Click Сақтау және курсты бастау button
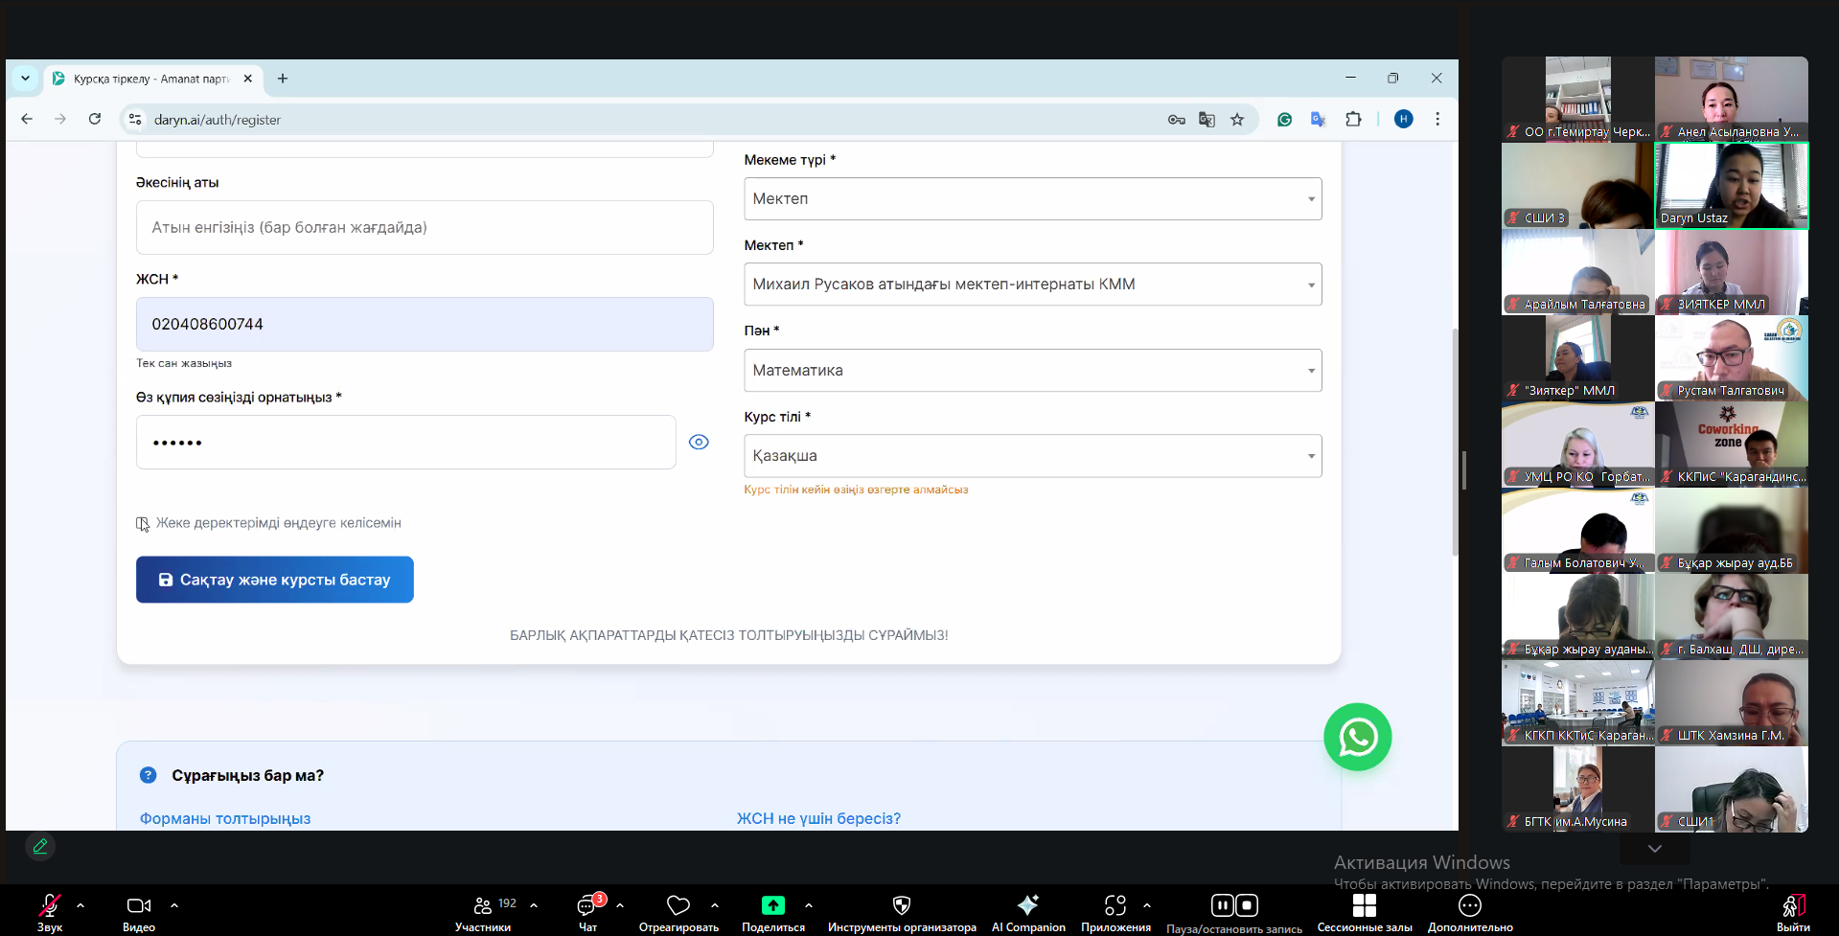This screenshot has width=1839, height=936. 275,580
